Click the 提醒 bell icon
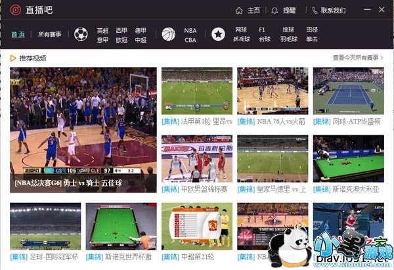Viewport: 394px width, 270px height. point(274,11)
